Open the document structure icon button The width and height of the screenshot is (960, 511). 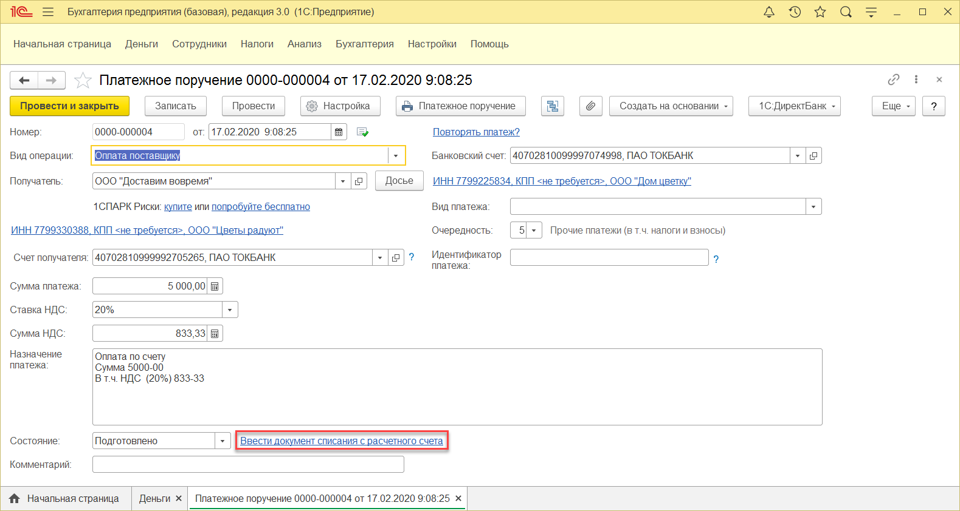tap(553, 106)
